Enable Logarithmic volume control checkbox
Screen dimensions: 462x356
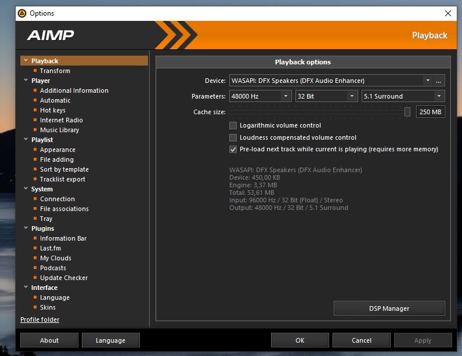(x=233, y=125)
